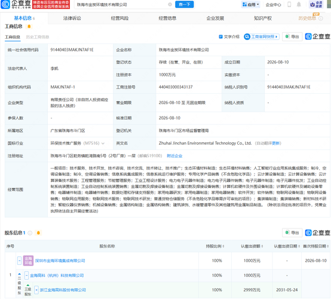Viewport: 331px width, 299px height.
Task: Click the Qcc logo at the top left
Action: [16, 4]
